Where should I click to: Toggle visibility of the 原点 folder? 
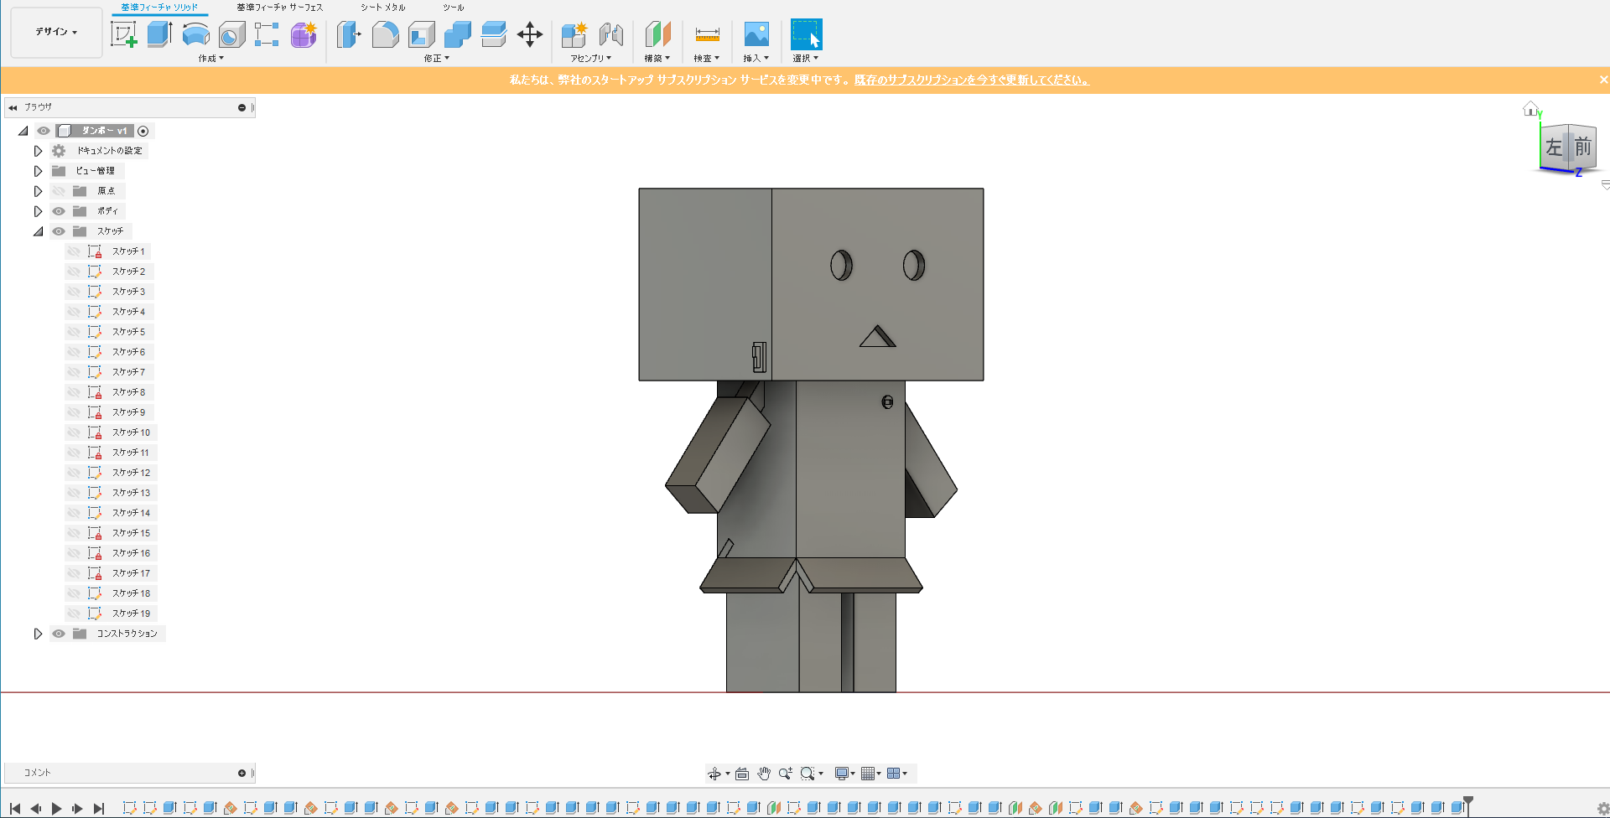coord(59,191)
